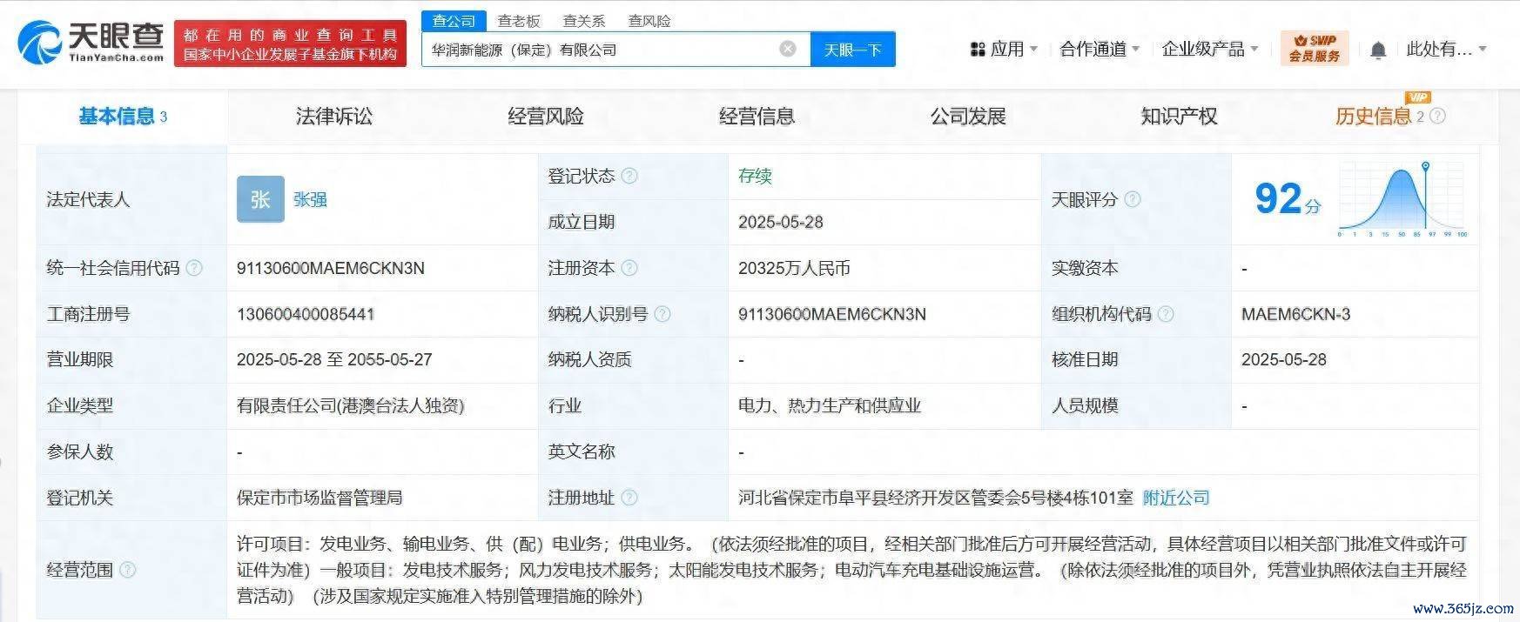
Task: Click help icon next to 注册地址
Action: click(x=629, y=498)
